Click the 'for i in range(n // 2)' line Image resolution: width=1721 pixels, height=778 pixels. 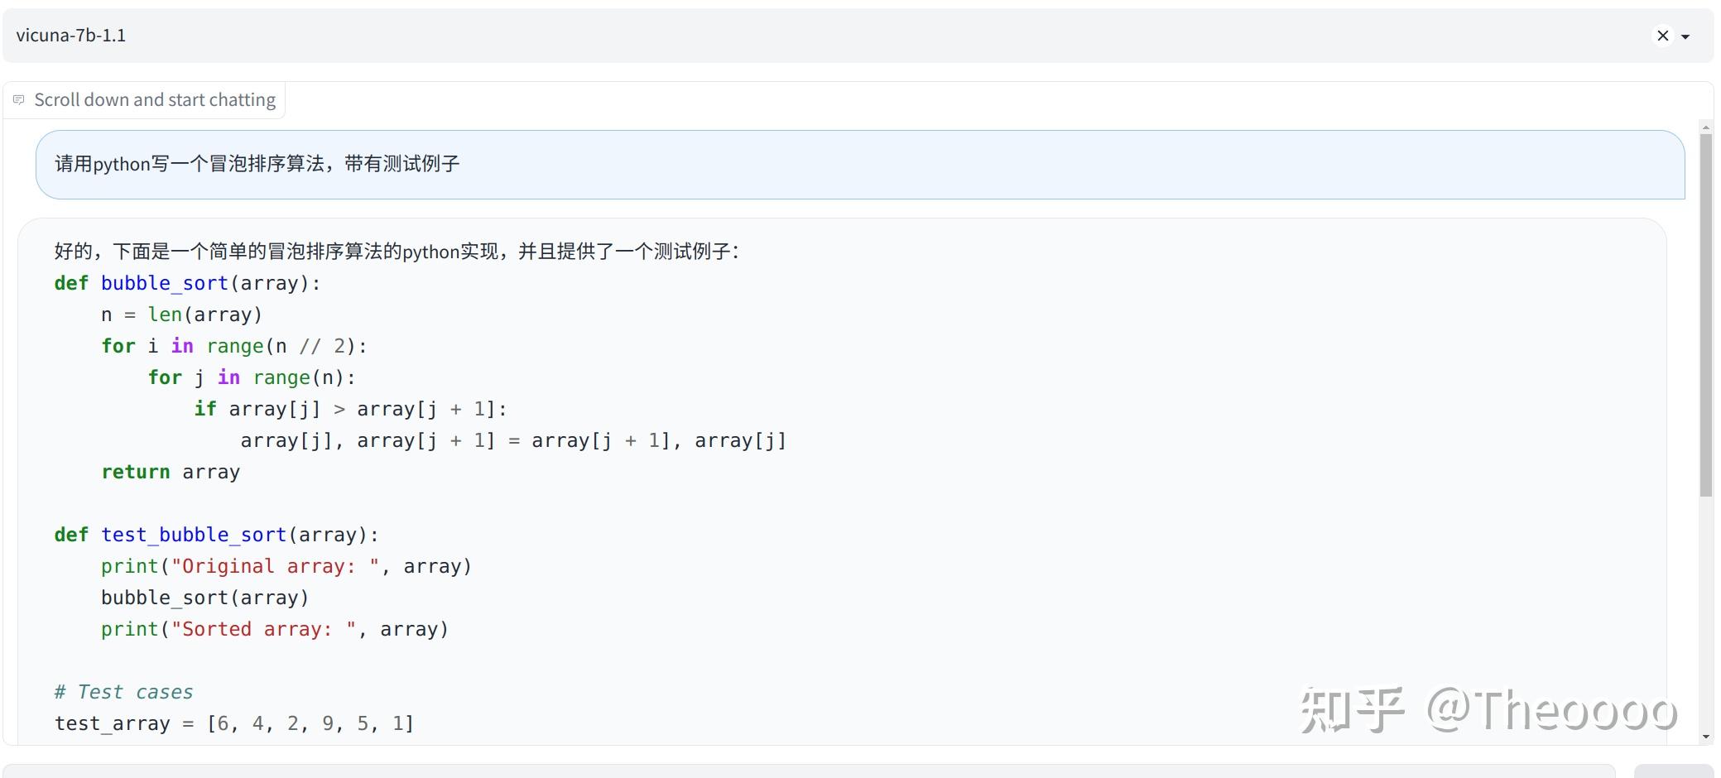click(x=234, y=346)
